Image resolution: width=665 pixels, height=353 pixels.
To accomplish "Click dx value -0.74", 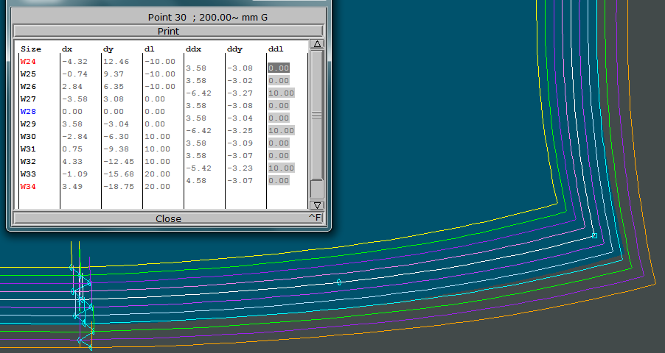I will click(x=74, y=74).
